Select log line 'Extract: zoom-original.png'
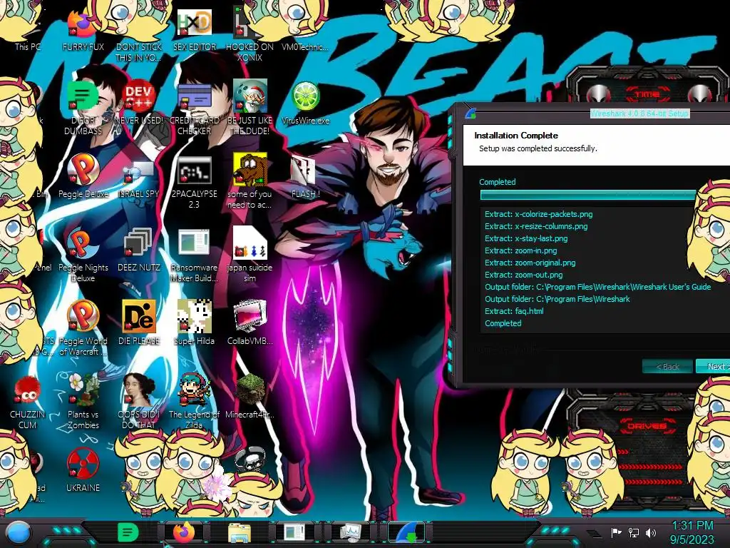730x548 pixels. [x=530, y=263]
